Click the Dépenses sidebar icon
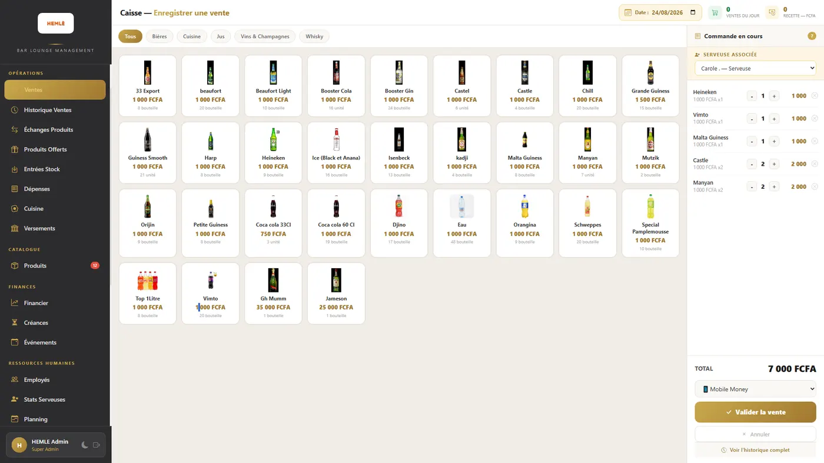This screenshot has width=824, height=463. pos(15,189)
